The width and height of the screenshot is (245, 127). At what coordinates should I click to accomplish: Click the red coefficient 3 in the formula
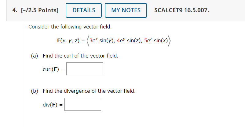pos(91,41)
